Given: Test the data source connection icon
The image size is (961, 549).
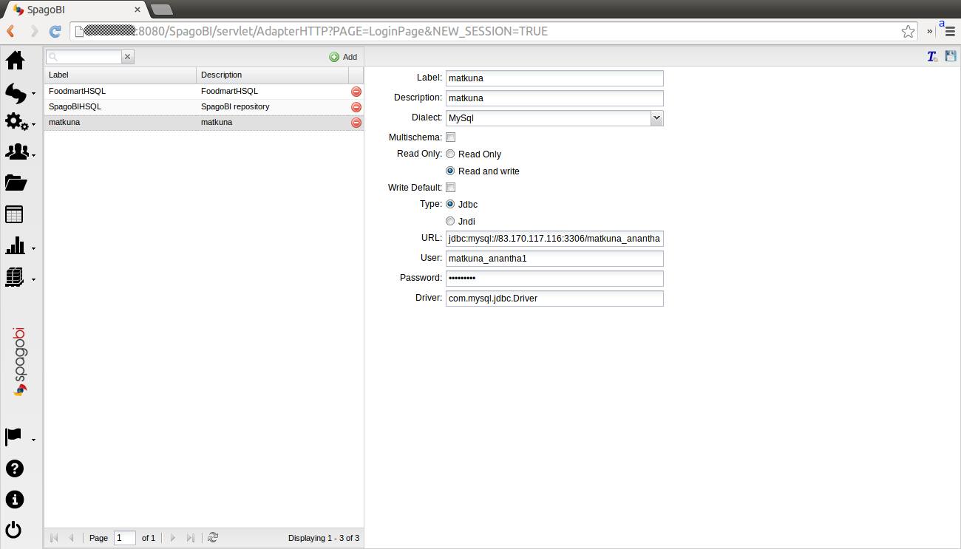Looking at the screenshot, I should pyautogui.click(x=933, y=56).
